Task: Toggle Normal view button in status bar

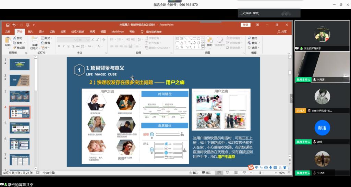Action: tap(219, 173)
